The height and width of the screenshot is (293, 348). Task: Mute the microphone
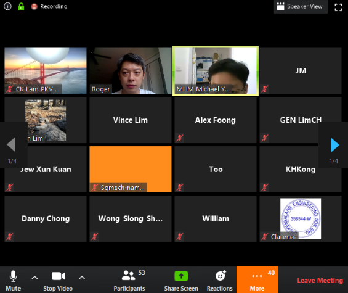click(x=14, y=280)
